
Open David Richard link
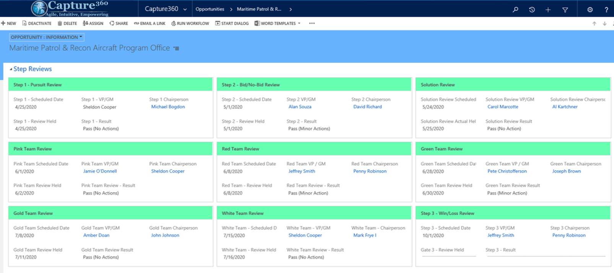(367, 107)
